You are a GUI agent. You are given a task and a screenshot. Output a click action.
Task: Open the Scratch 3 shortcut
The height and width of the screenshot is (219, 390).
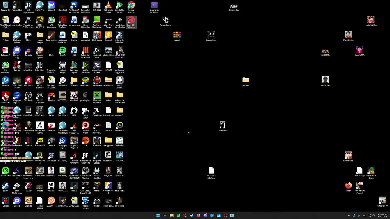(x=108, y=36)
